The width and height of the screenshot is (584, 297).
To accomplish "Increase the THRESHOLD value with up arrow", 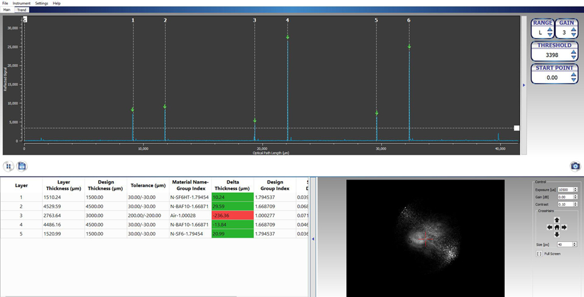I will pyautogui.click(x=575, y=52).
